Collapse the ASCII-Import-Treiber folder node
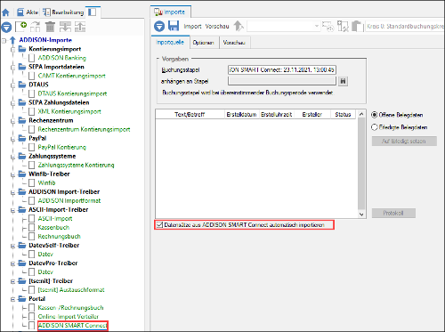This screenshot has height=332, width=445. tap(12, 210)
